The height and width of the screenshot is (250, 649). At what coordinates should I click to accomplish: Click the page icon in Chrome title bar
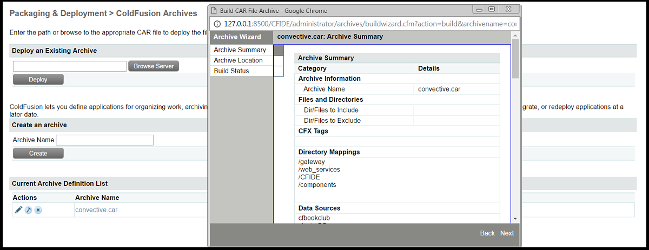click(x=214, y=10)
